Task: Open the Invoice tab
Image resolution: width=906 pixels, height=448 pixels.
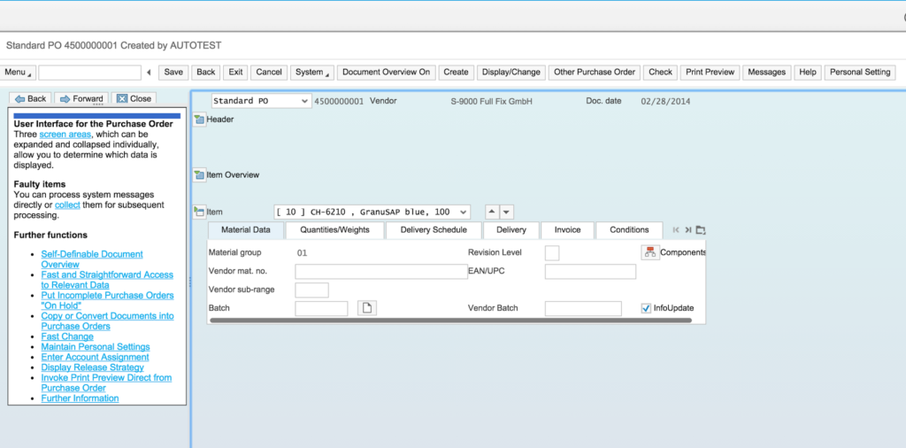Action: [x=567, y=230]
